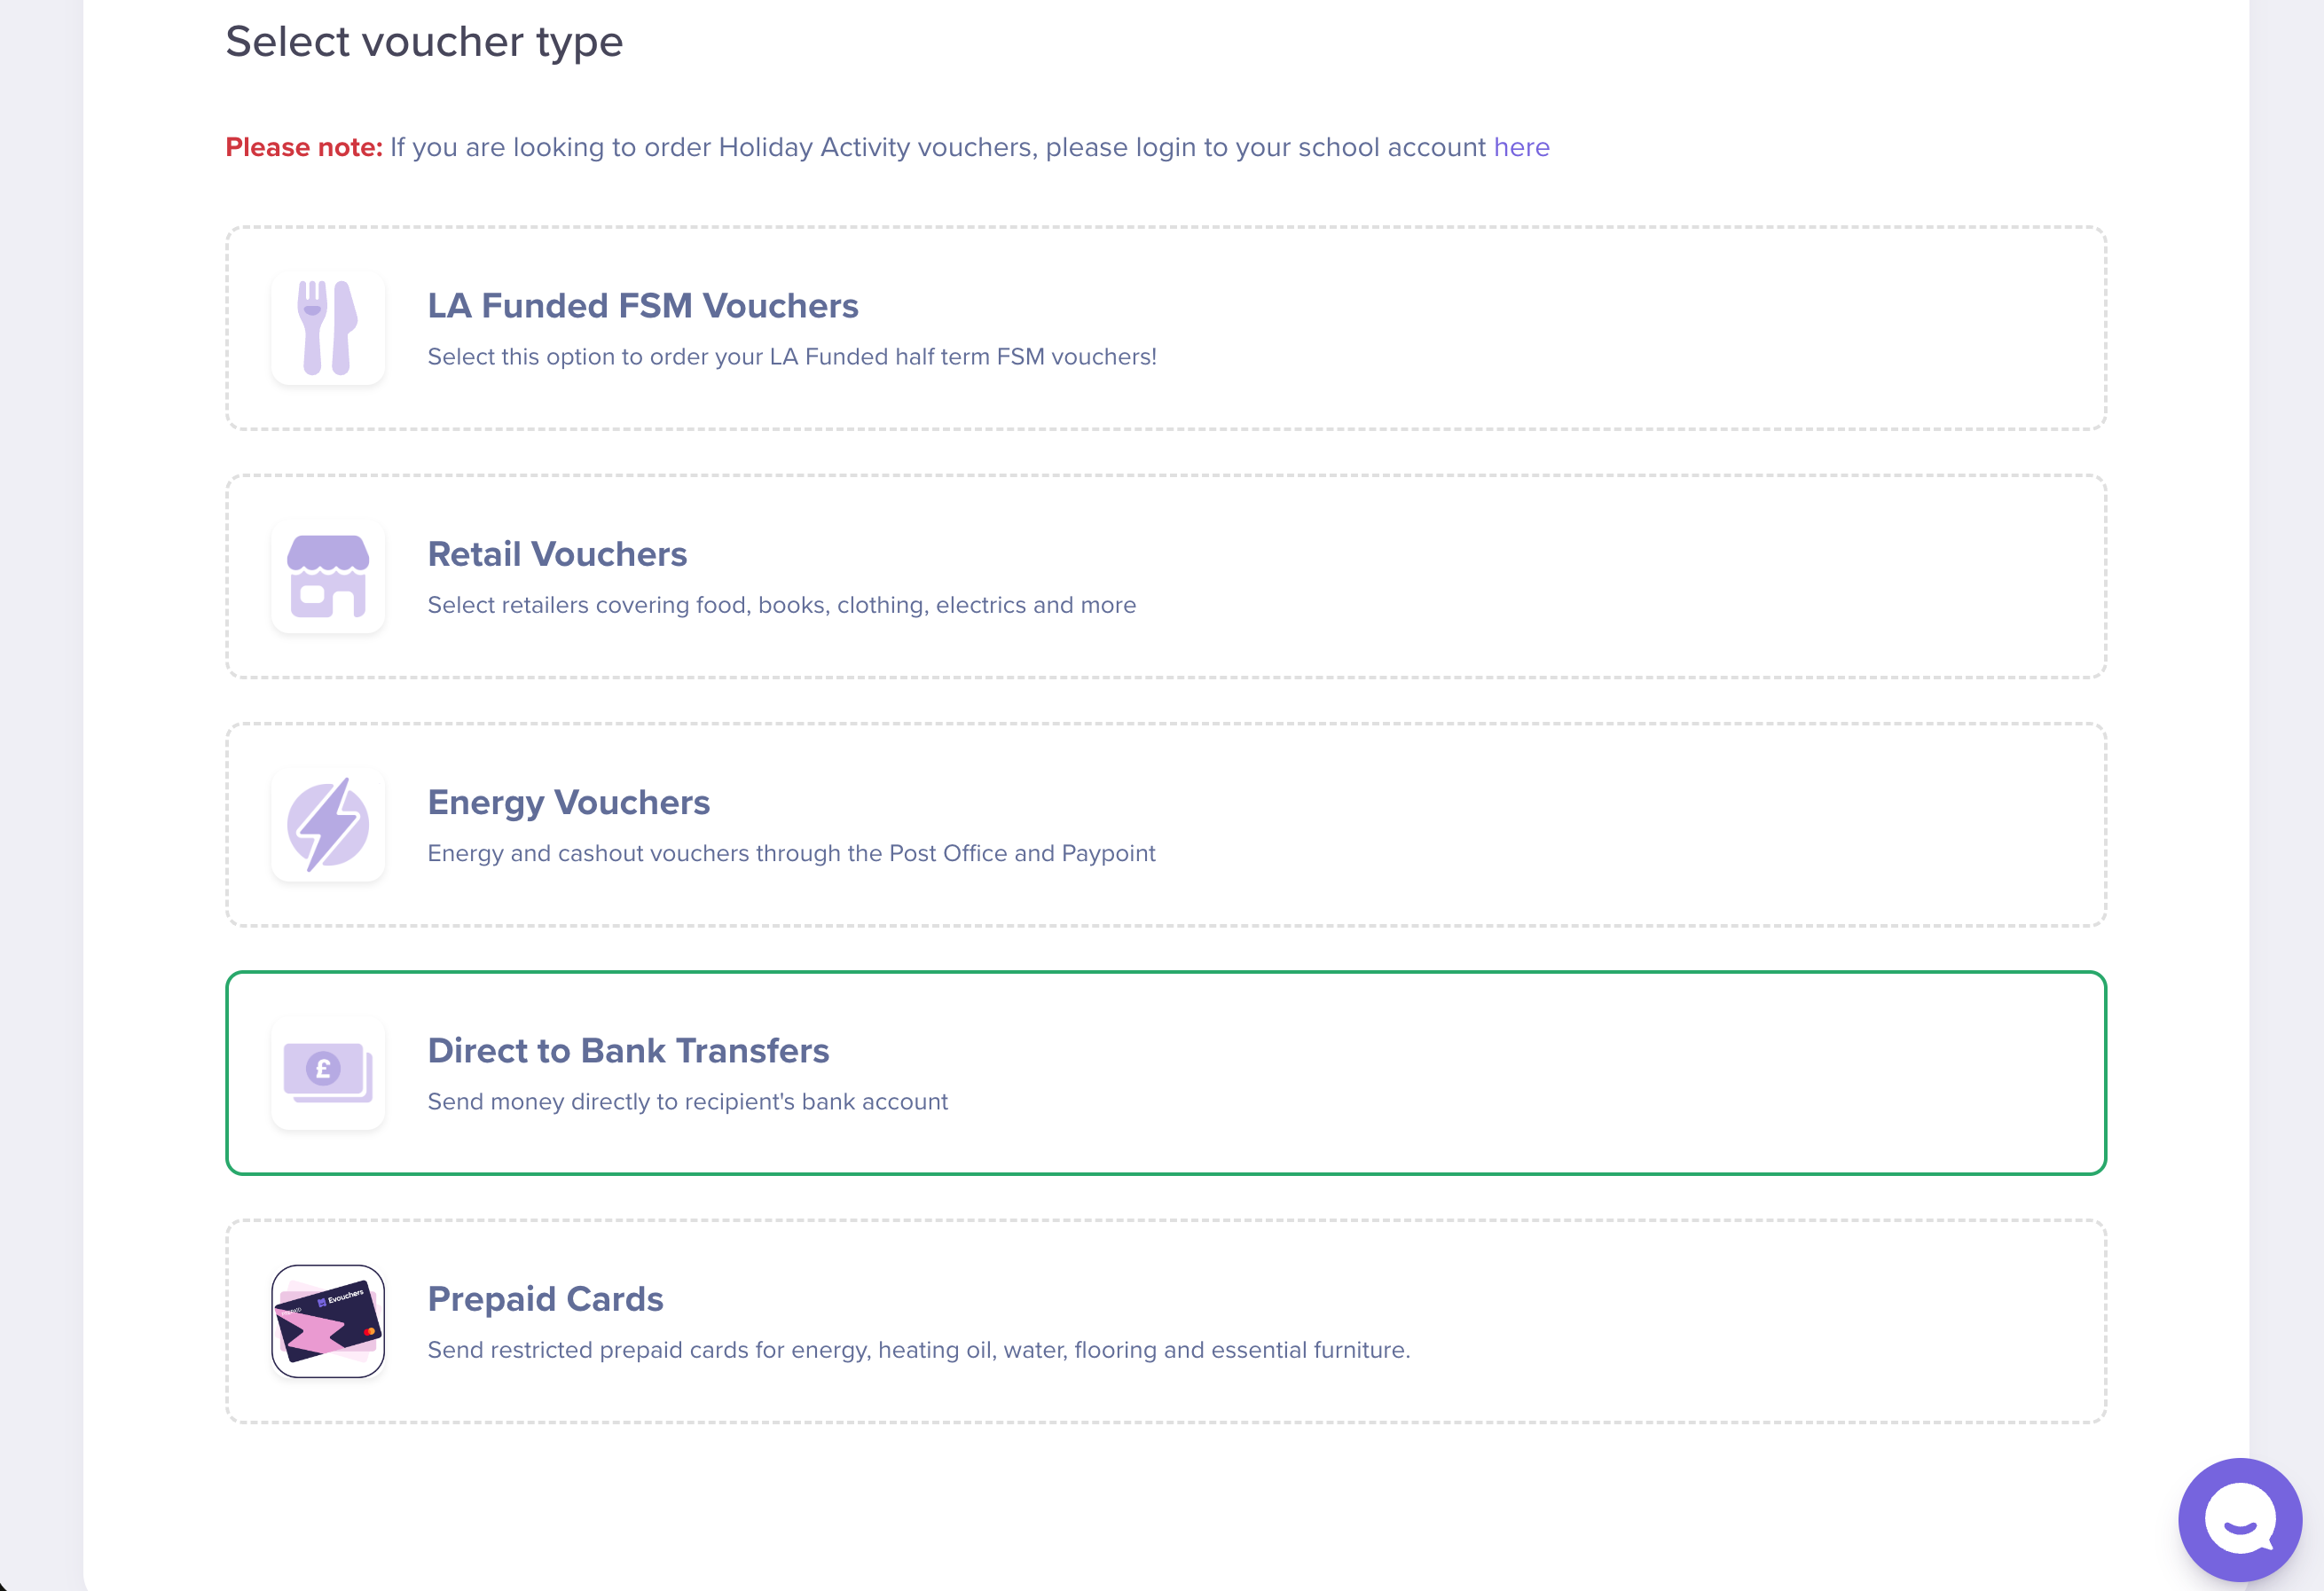Click the retail shop storefront icon
The height and width of the screenshot is (1591, 2324).
pos(328,577)
